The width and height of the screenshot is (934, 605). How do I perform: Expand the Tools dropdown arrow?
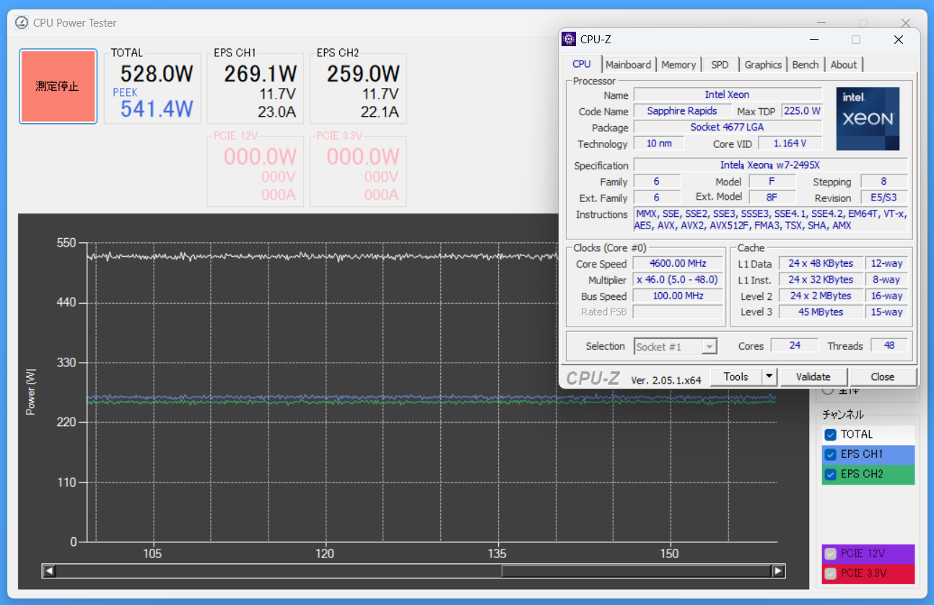tap(769, 376)
